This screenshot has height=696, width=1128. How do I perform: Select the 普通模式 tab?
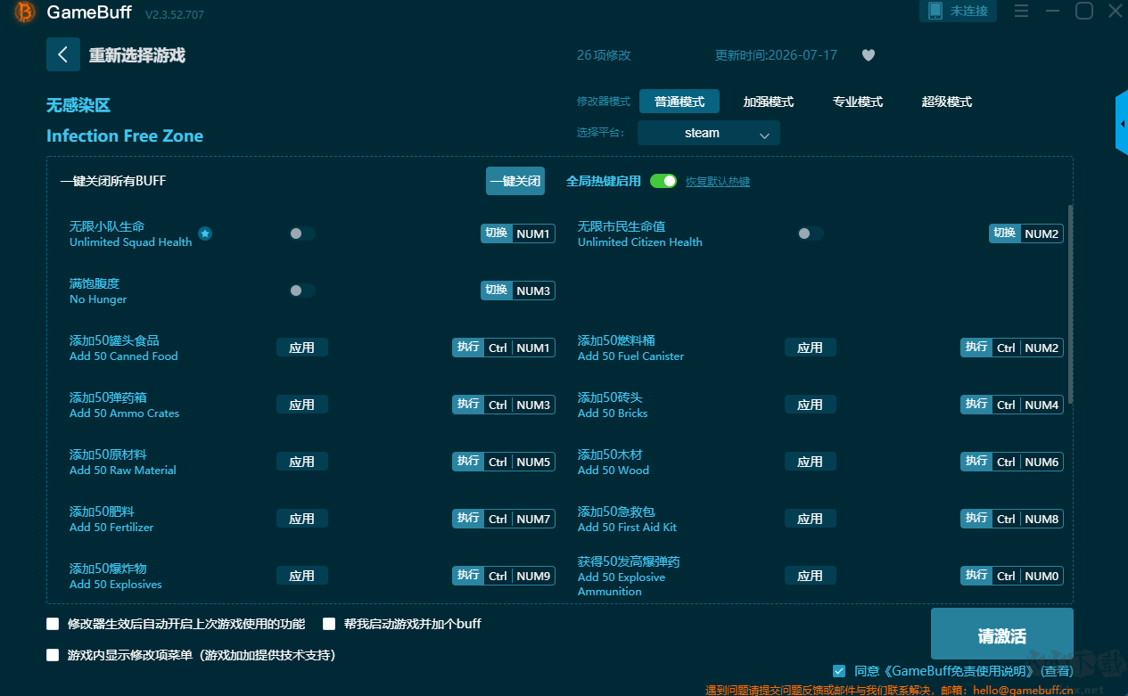(x=679, y=102)
